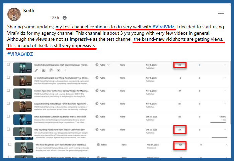The height and width of the screenshot is (161, 234).
Task: Open the three-dot options under Creativity video
Action: pyautogui.click(x=66, y=70)
